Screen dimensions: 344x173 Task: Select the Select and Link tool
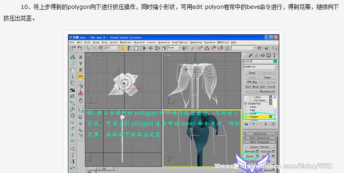point(88,48)
